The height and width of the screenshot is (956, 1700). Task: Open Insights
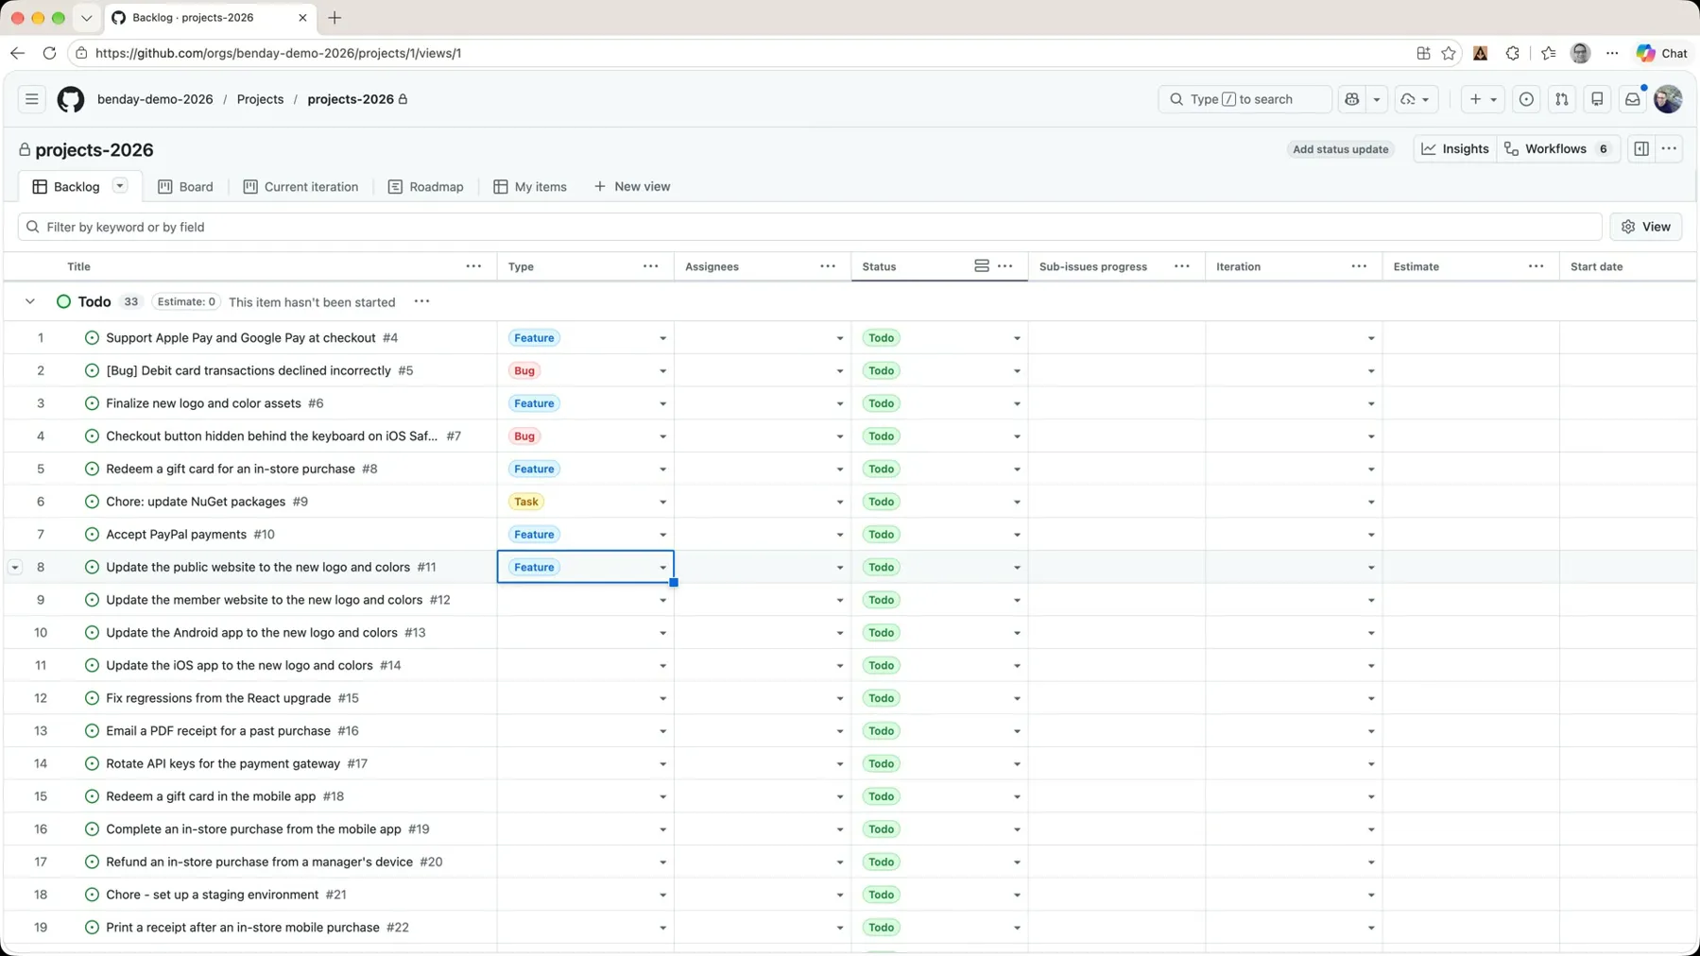[1455, 148]
